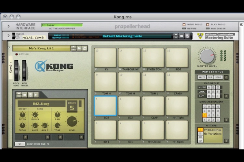Save the Default Mastering Suite patch
This screenshot has width=244, height=162.
coord(187,36)
